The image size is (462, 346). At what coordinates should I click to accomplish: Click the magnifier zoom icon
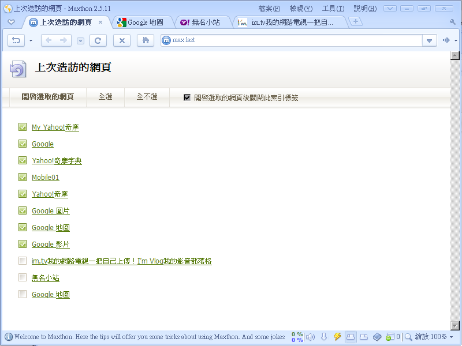click(x=408, y=337)
